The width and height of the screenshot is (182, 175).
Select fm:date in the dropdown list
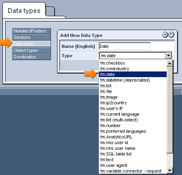(133, 74)
